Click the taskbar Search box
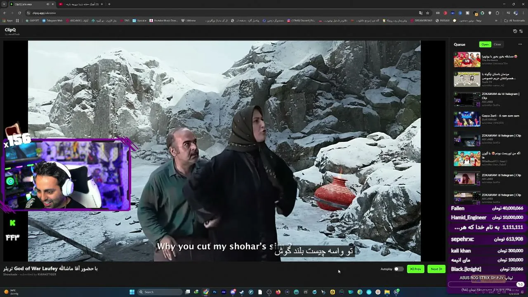Screen dimensions: 528x297 pyautogui.click(x=160, y=292)
